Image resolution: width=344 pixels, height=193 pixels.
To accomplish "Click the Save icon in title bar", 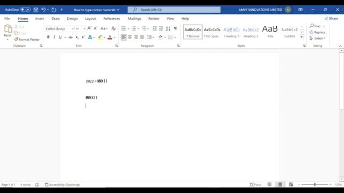I will (x=36, y=10).
